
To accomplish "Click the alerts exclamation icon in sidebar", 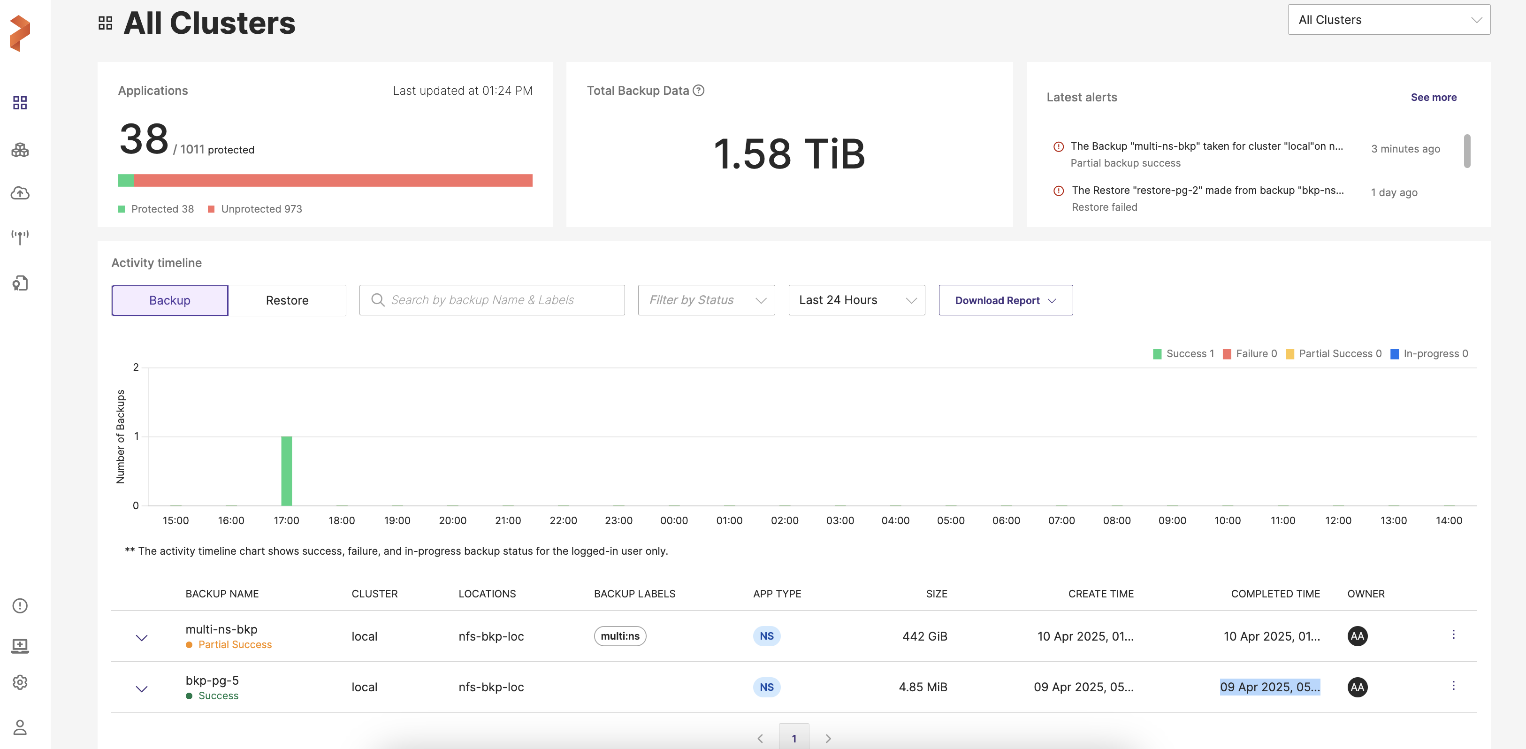I will 20,605.
